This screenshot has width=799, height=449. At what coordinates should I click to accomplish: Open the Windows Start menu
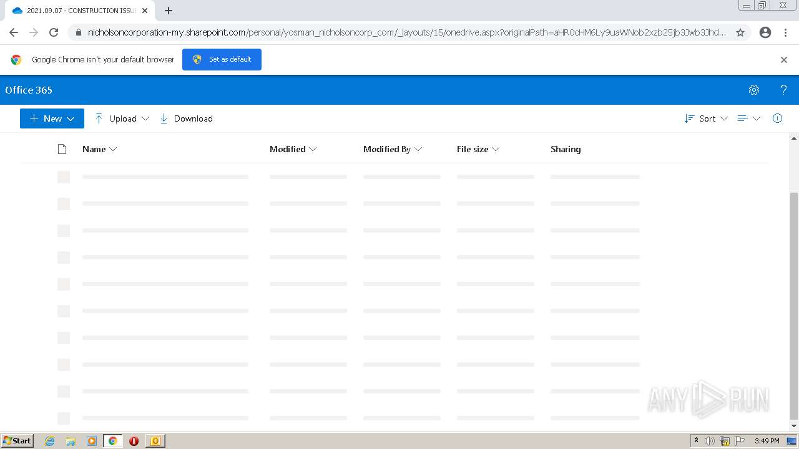tap(17, 441)
